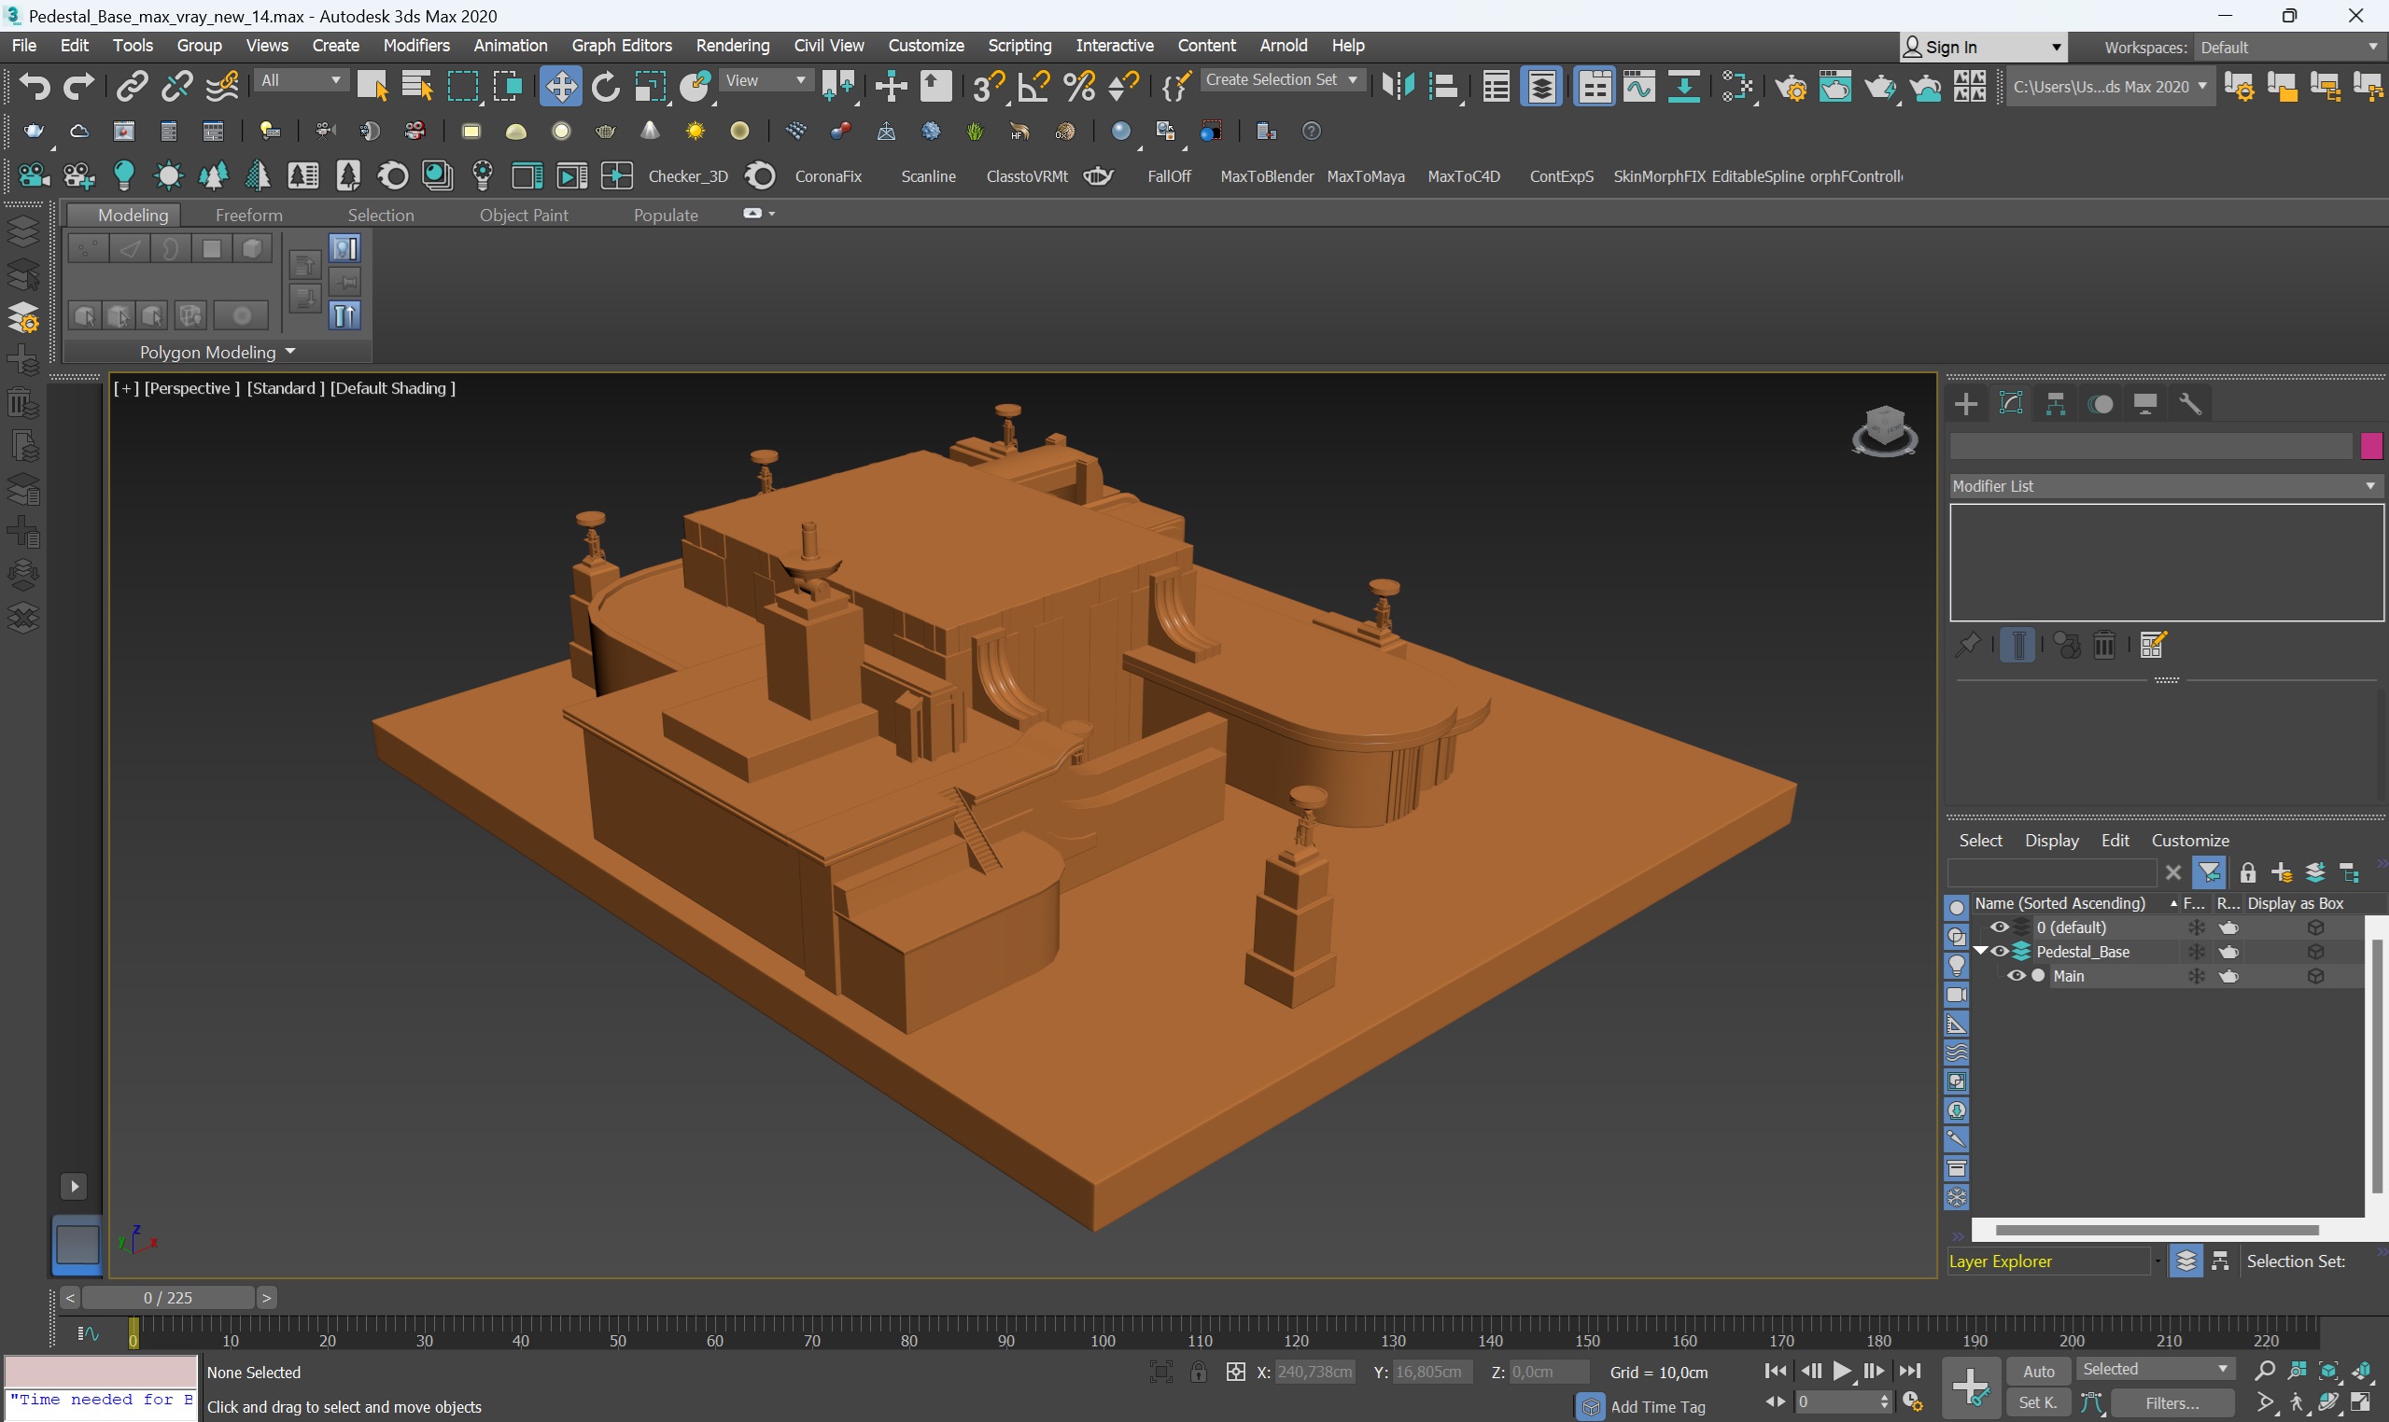Open the Mirror tool
2389x1422 pixels.
point(1398,87)
